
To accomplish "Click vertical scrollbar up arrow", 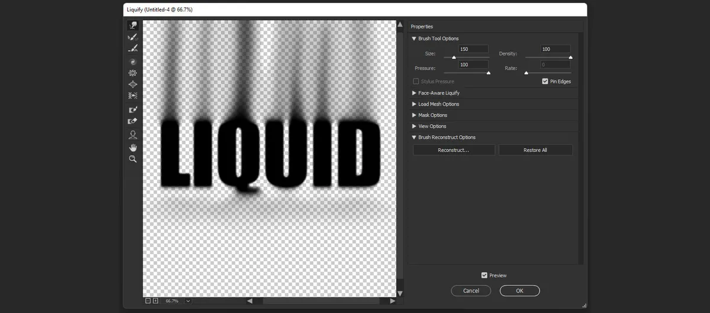I will tap(400, 25).
